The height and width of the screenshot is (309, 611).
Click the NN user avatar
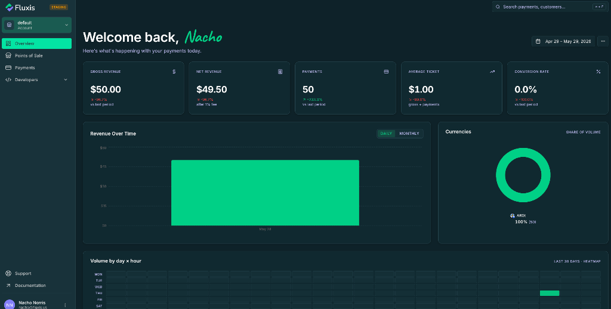pyautogui.click(x=10, y=305)
